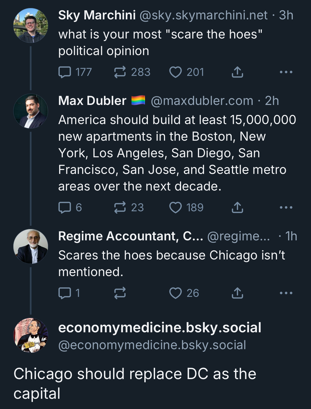Open more options on Max Dubler's post

[x=286, y=207]
